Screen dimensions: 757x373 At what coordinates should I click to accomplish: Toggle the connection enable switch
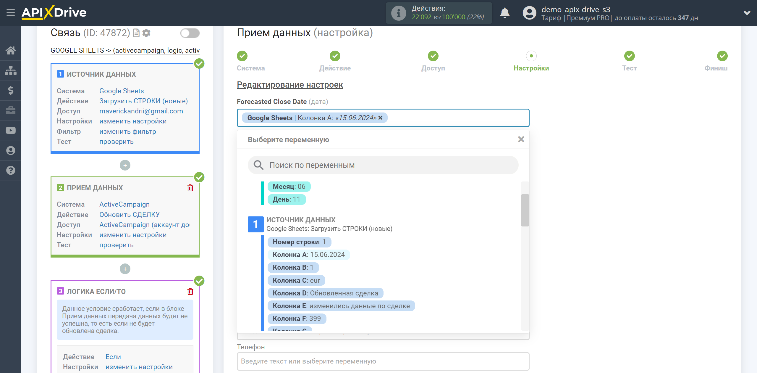190,33
